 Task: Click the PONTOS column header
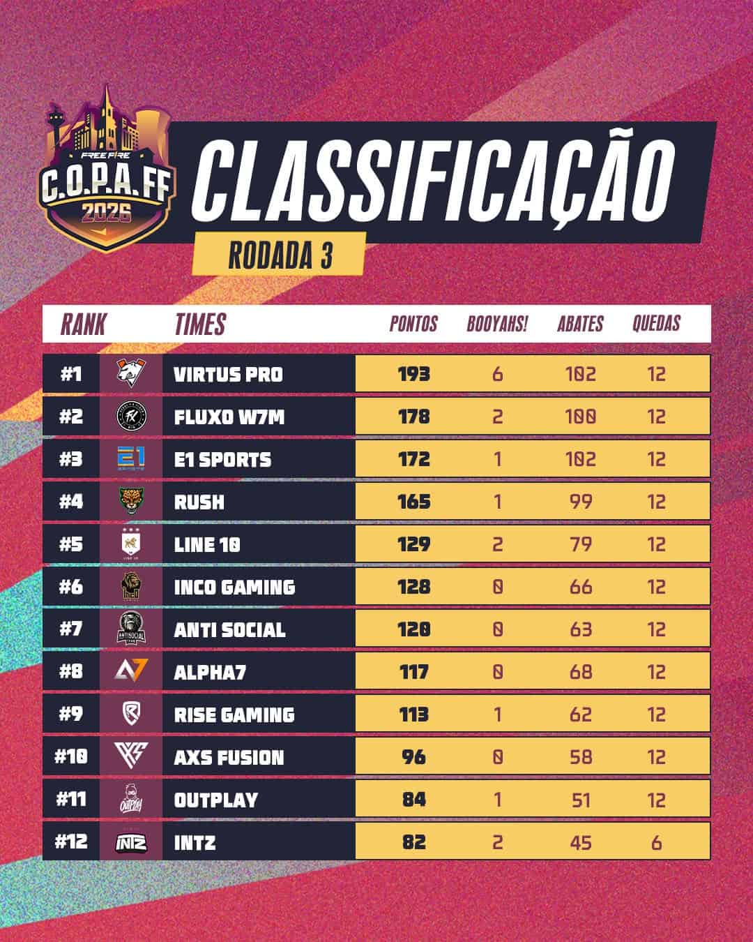coord(413,324)
